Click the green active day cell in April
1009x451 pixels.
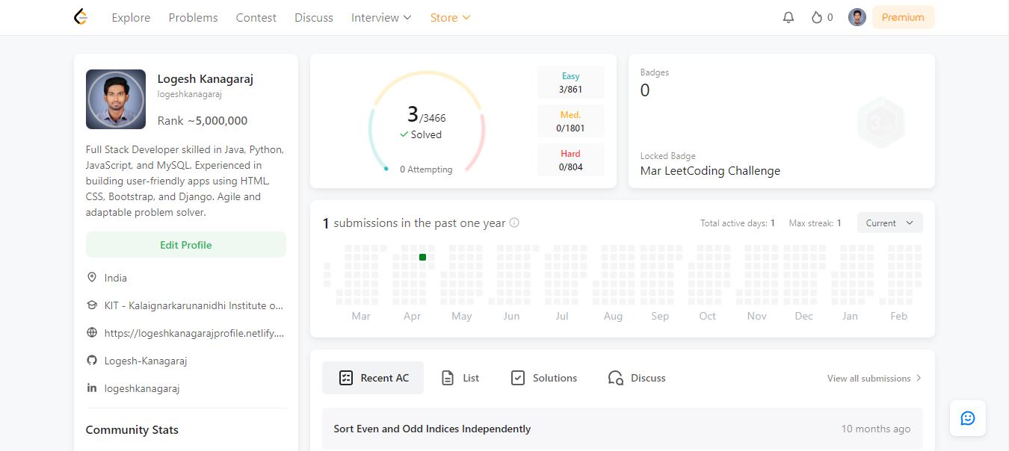(422, 257)
